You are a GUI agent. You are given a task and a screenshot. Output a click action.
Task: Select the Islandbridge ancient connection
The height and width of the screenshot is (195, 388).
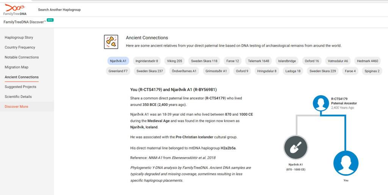pyautogui.click(x=287, y=61)
